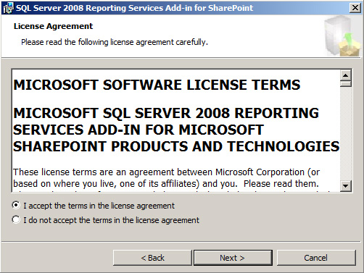Click 'Please read the following license agreement' text
This screenshot has width=364, height=273.
click(115, 42)
